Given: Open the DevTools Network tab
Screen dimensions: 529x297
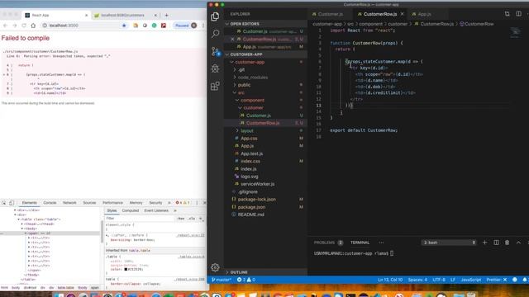Looking at the screenshot, I should [x=69, y=203].
